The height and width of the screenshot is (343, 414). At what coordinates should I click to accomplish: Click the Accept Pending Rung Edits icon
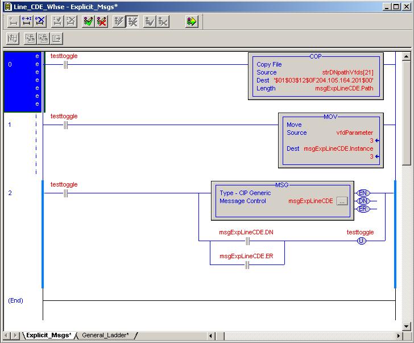[x=26, y=22]
